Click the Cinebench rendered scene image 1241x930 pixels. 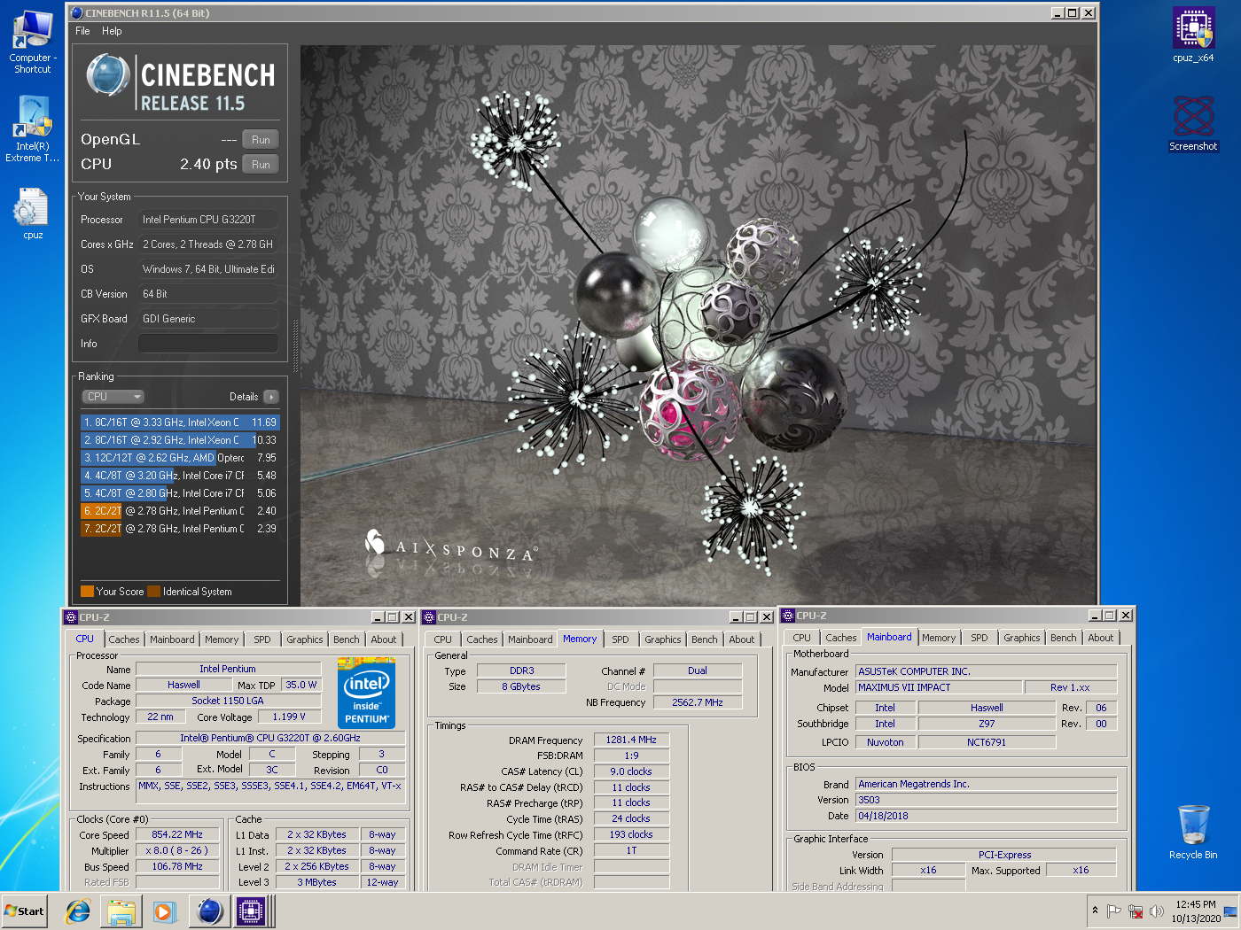click(x=698, y=325)
